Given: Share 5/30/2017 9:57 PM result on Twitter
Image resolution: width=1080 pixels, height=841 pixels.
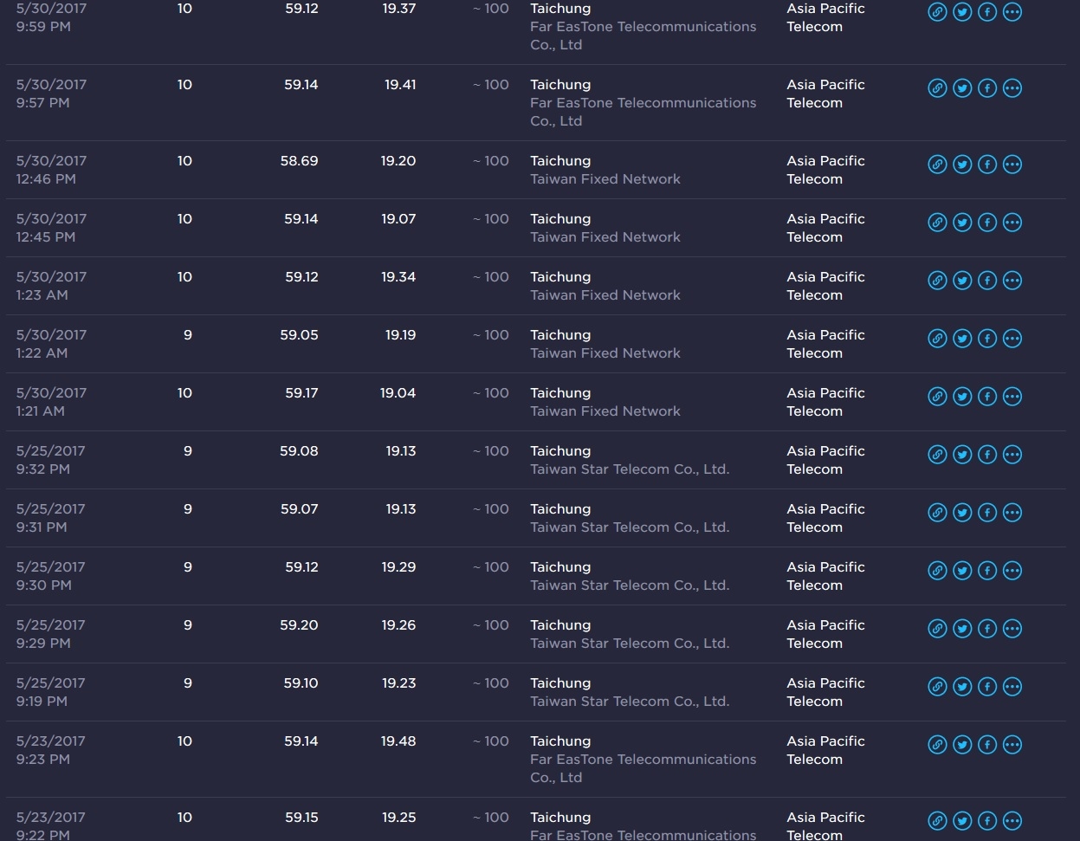Looking at the screenshot, I should point(962,88).
